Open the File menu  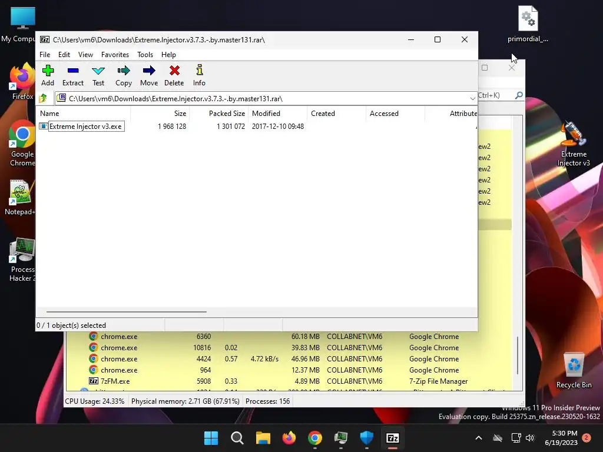[x=45, y=55]
